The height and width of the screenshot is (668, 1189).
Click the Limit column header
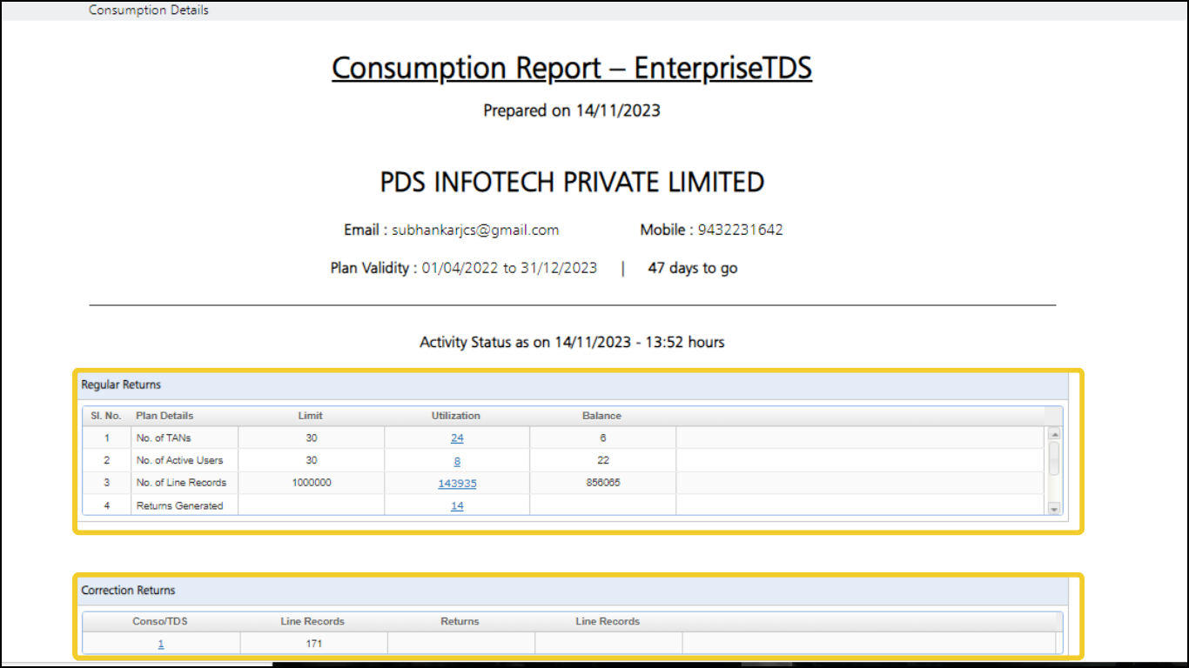[311, 416]
